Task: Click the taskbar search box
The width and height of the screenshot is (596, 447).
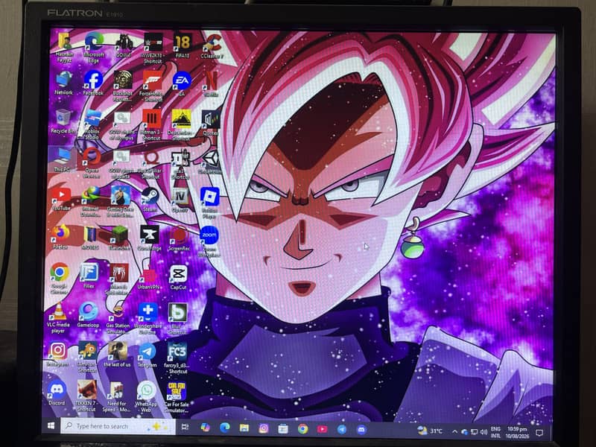Action: pos(118,426)
